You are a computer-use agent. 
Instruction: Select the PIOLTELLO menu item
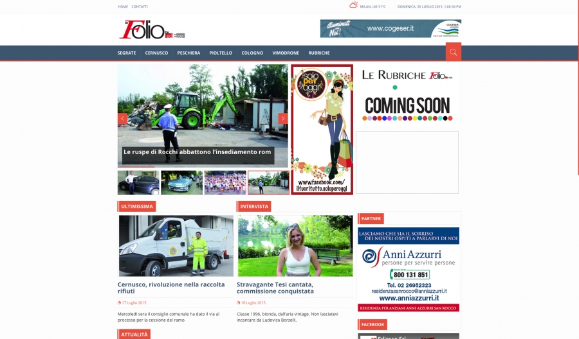(x=221, y=53)
